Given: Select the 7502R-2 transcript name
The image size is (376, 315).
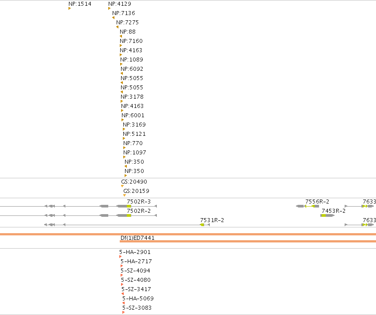Looking at the screenshot, I should tap(139, 211).
